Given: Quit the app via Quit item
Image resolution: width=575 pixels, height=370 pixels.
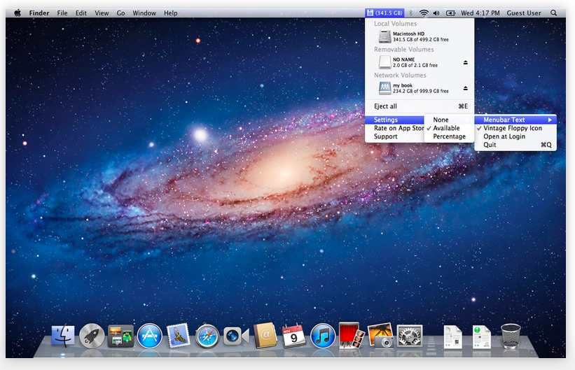Looking at the screenshot, I should point(490,145).
